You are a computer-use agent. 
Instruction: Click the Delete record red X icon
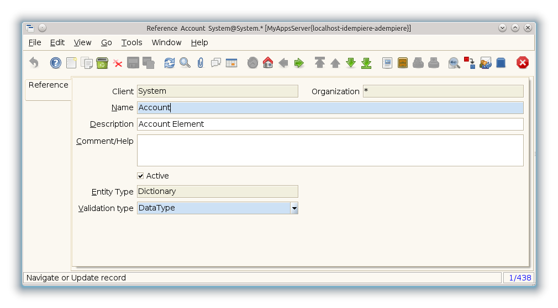118,63
